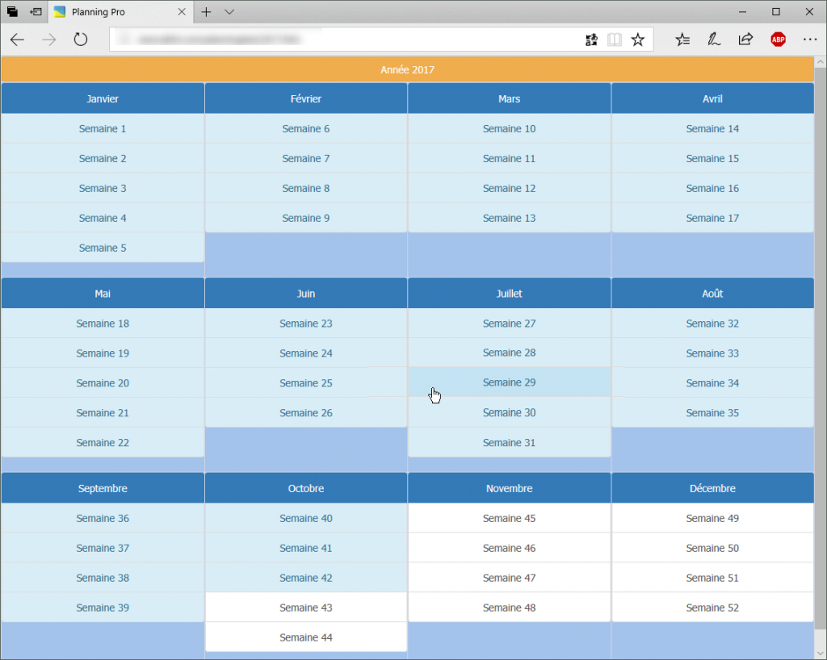This screenshot has height=660, width=827.
Task: Select Semaine 52 in Décembre
Action: pos(712,608)
